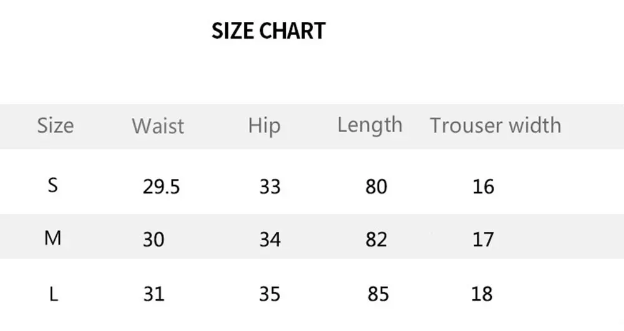The height and width of the screenshot is (331, 624).
Task: Click the L size row label
Action: click(54, 294)
